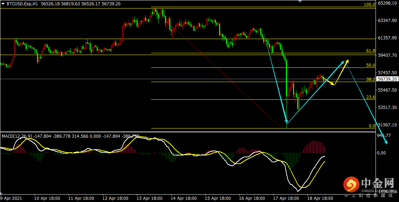Click the 59407.70 price axis label

387,55
